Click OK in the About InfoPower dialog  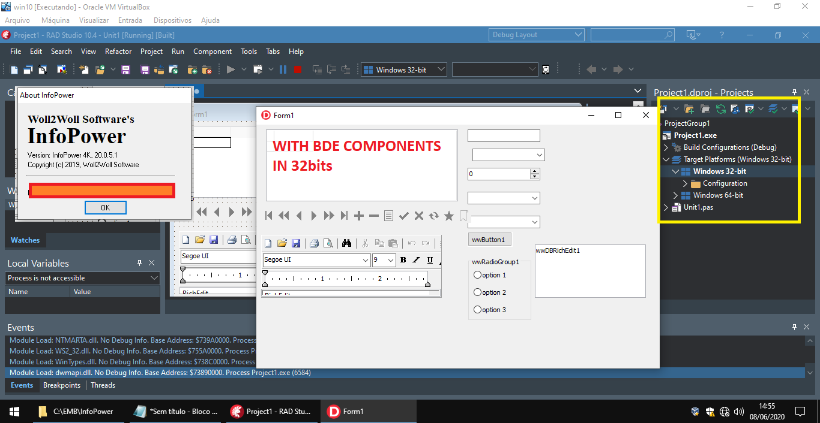tap(106, 208)
